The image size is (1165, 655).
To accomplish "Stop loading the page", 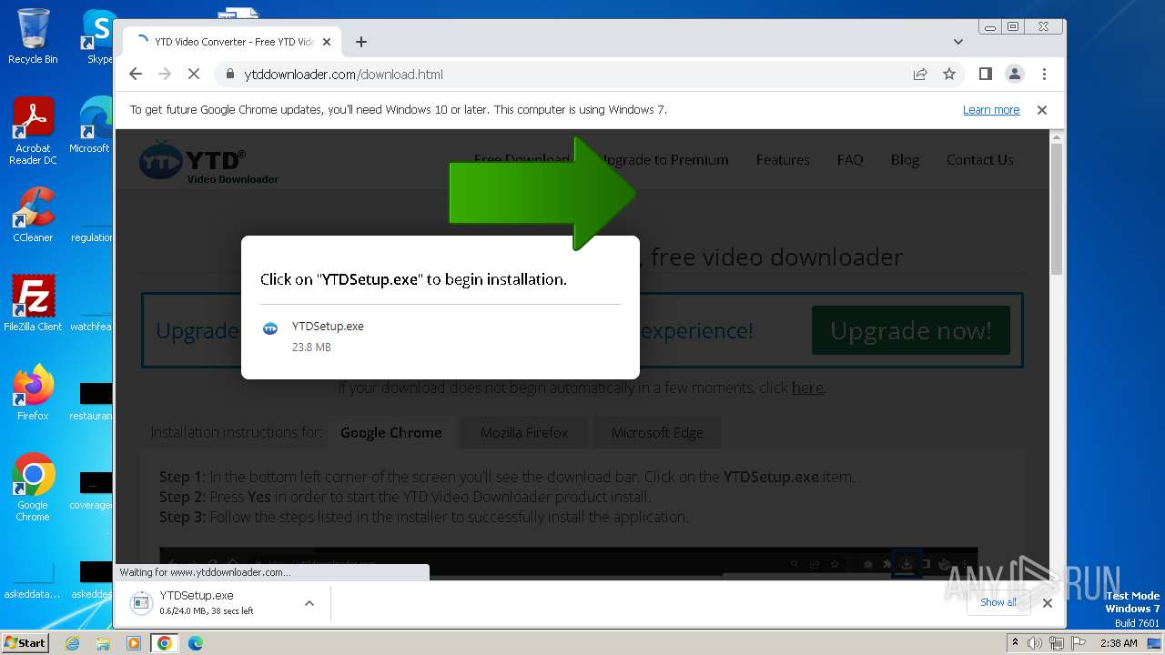I will pos(193,74).
